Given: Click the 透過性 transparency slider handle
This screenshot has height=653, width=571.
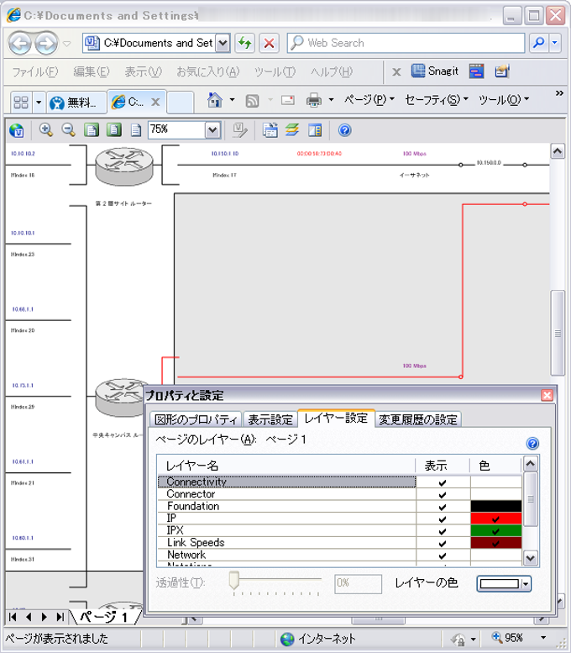Looking at the screenshot, I should pos(234,580).
